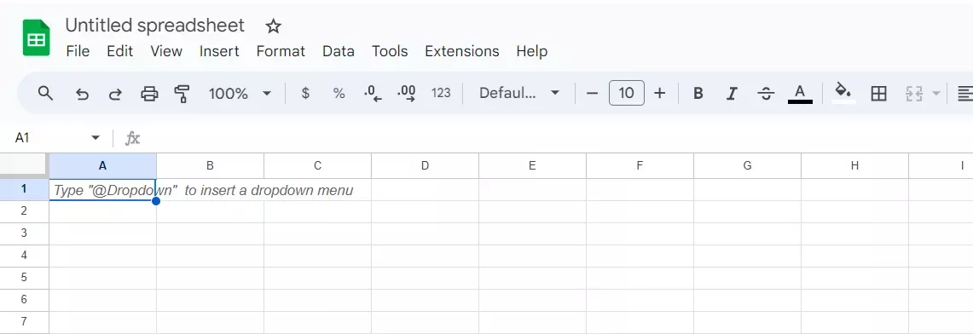
Task: Format the cell as currency
Action: click(305, 94)
